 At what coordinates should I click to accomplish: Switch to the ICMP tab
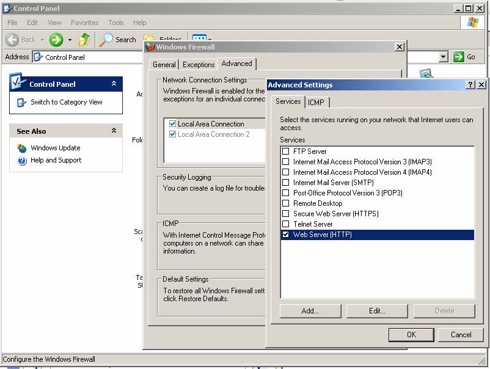pyautogui.click(x=316, y=103)
